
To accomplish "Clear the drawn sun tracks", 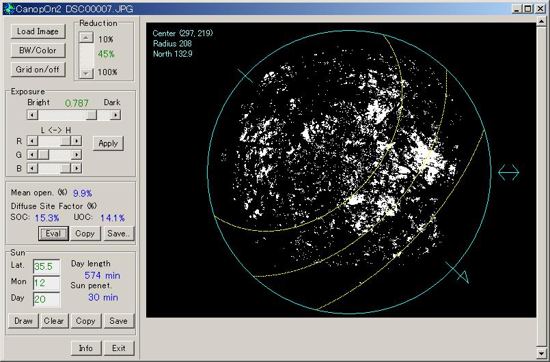I will click(x=54, y=321).
